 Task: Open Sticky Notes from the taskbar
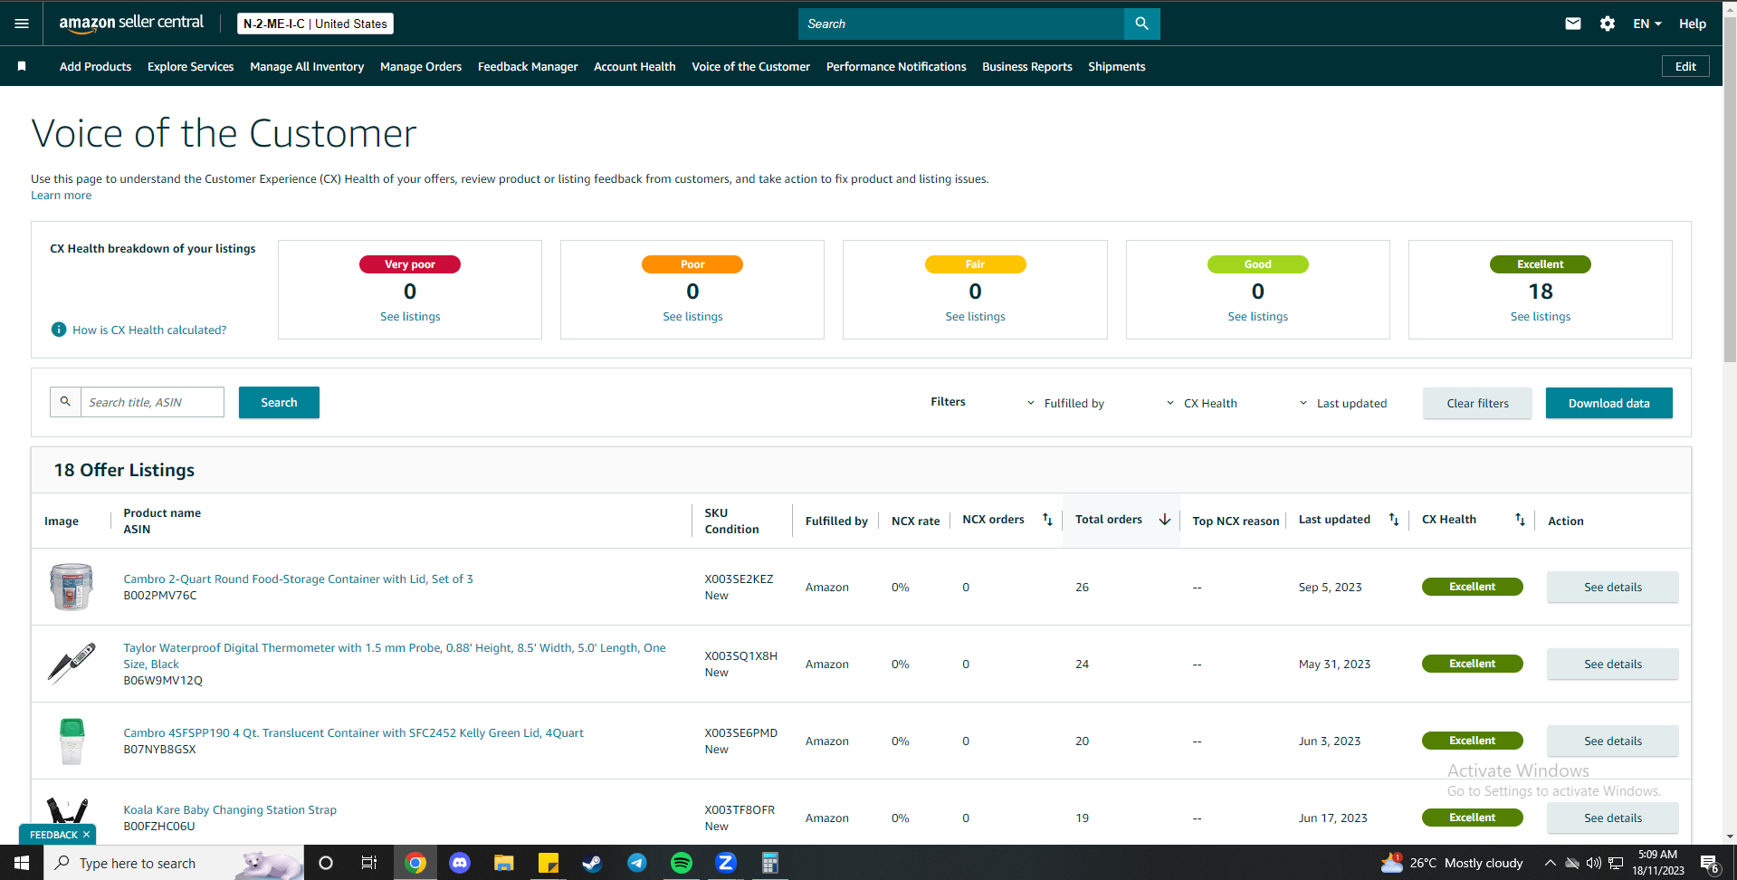pyautogui.click(x=549, y=863)
